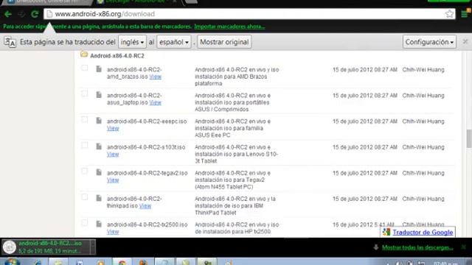The image size is (472, 265).
Task: Switch to the Descargar Android-x86 tab
Action: pos(137,1)
